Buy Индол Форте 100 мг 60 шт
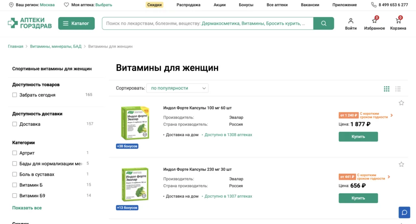Viewport: 416px width, 224px height. click(x=358, y=136)
